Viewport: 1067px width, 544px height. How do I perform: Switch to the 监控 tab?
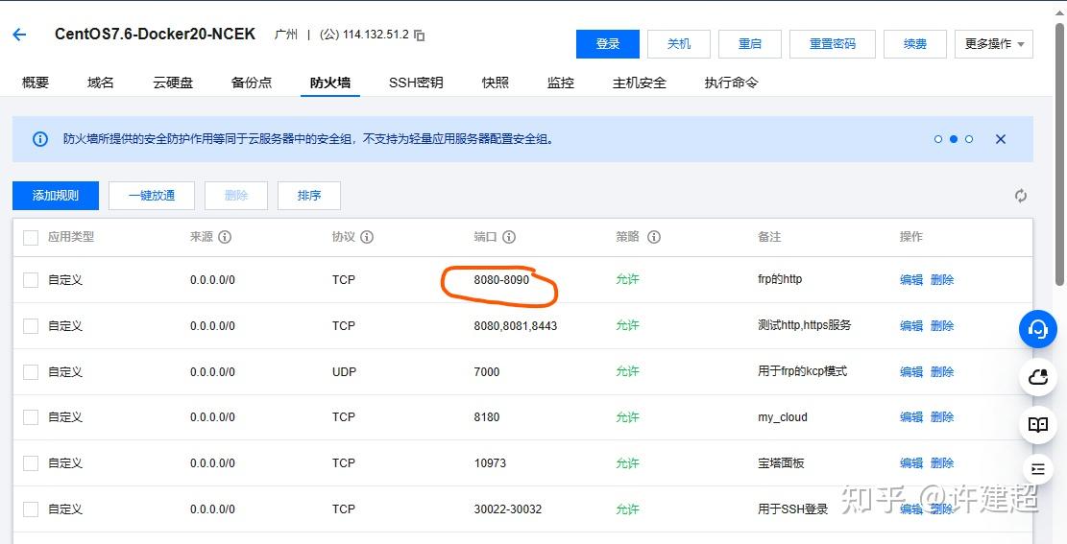point(561,83)
